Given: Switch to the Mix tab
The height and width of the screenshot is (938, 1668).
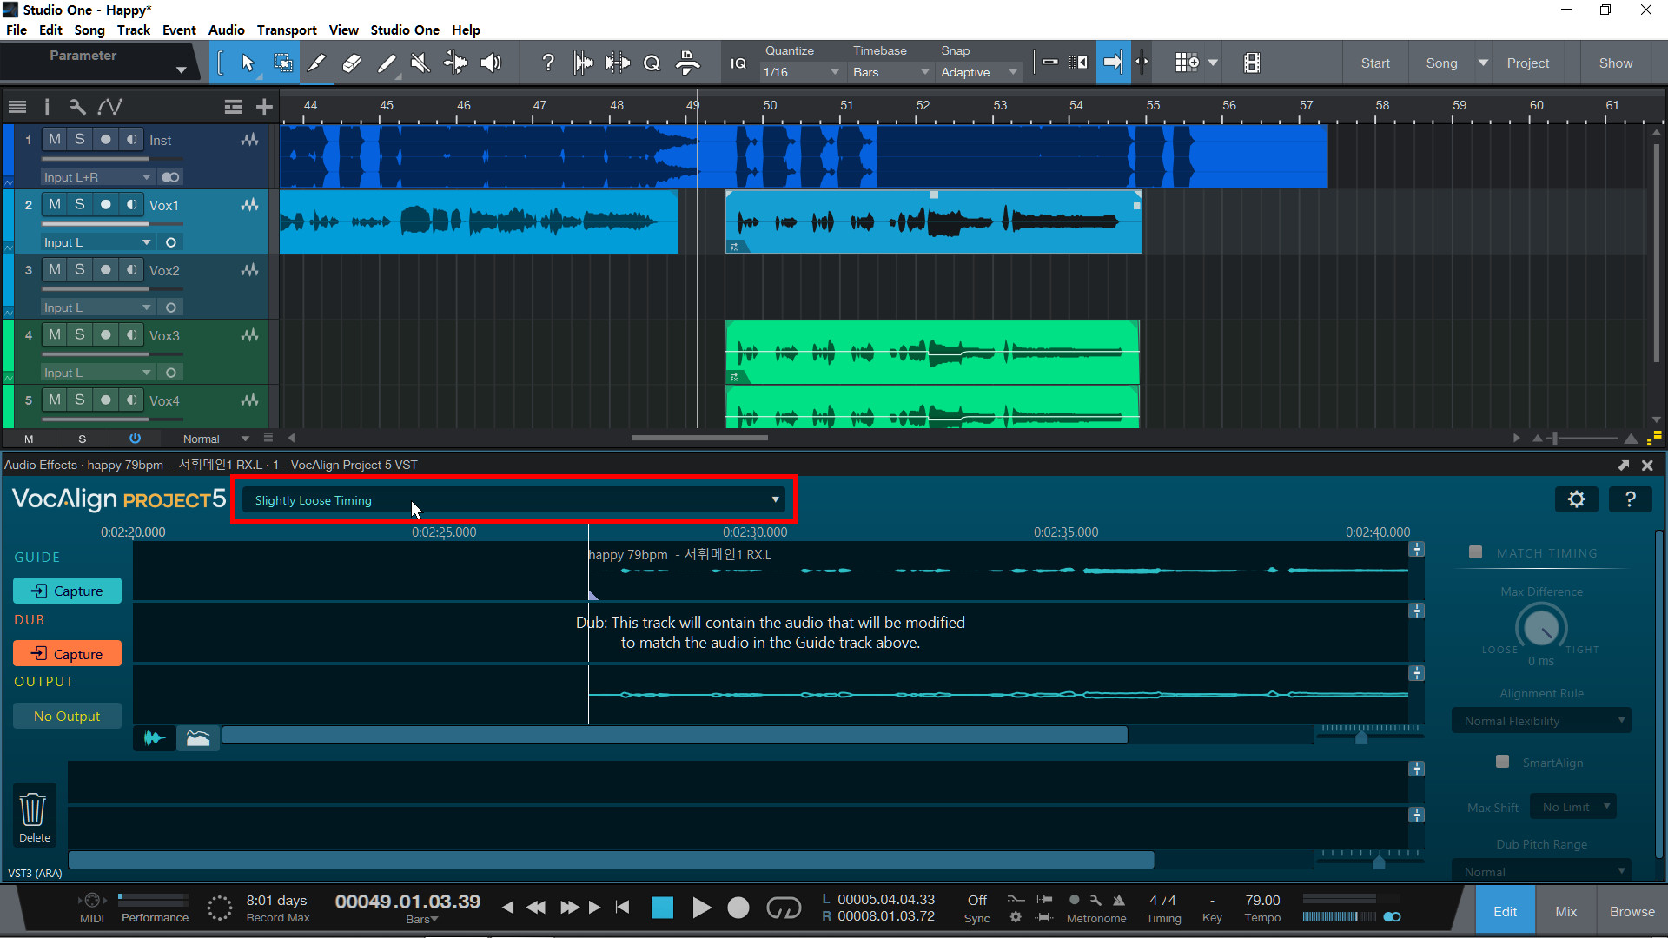Looking at the screenshot, I should (1565, 911).
